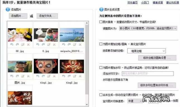The image size is (180, 107).
Task: Focus the 添加水印文字 input field
Action: click(148, 74)
